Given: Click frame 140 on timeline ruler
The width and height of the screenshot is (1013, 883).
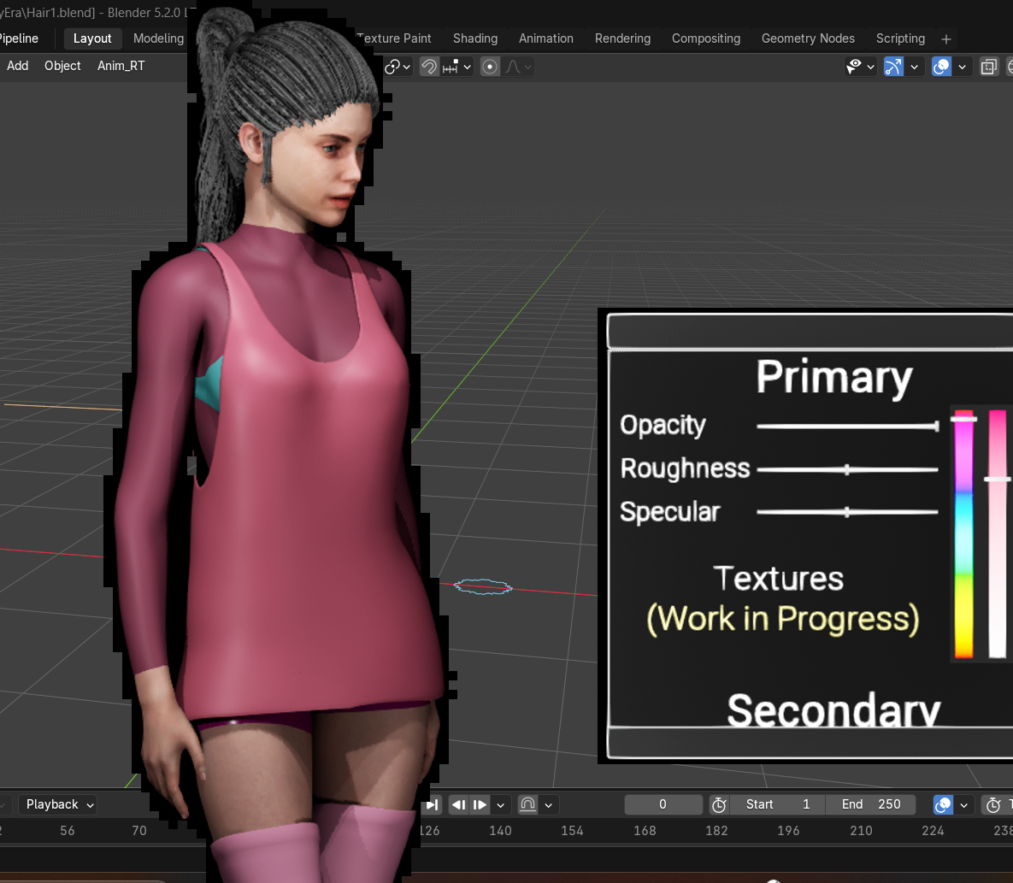Looking at the screenshot, I should (501, 831).
